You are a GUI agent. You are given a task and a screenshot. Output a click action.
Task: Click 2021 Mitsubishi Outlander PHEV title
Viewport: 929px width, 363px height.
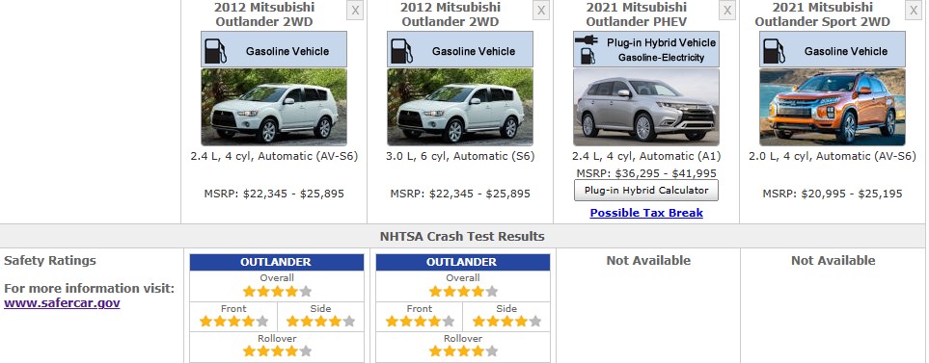click(x=637, y=14)
